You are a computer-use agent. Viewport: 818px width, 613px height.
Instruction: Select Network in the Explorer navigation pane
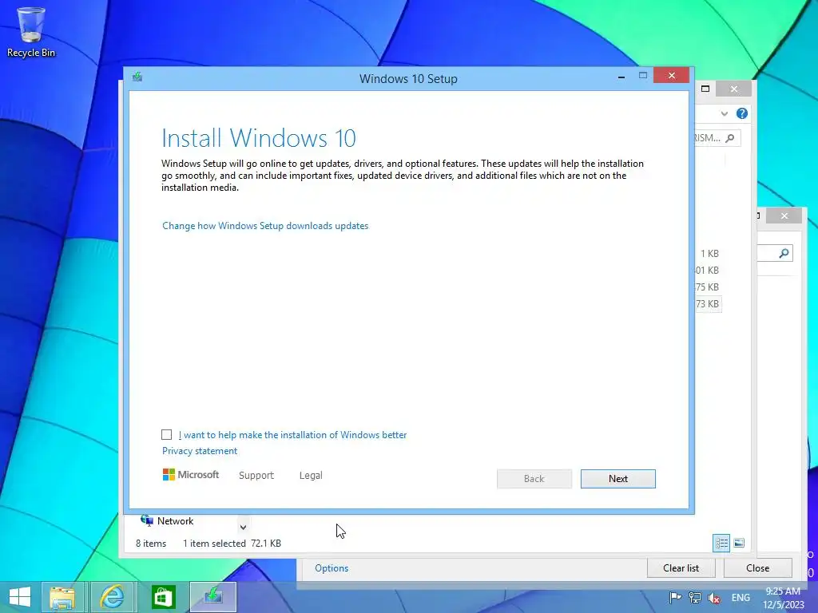click(x=168, y=520)
